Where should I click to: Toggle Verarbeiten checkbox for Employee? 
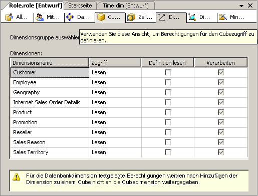221,82
